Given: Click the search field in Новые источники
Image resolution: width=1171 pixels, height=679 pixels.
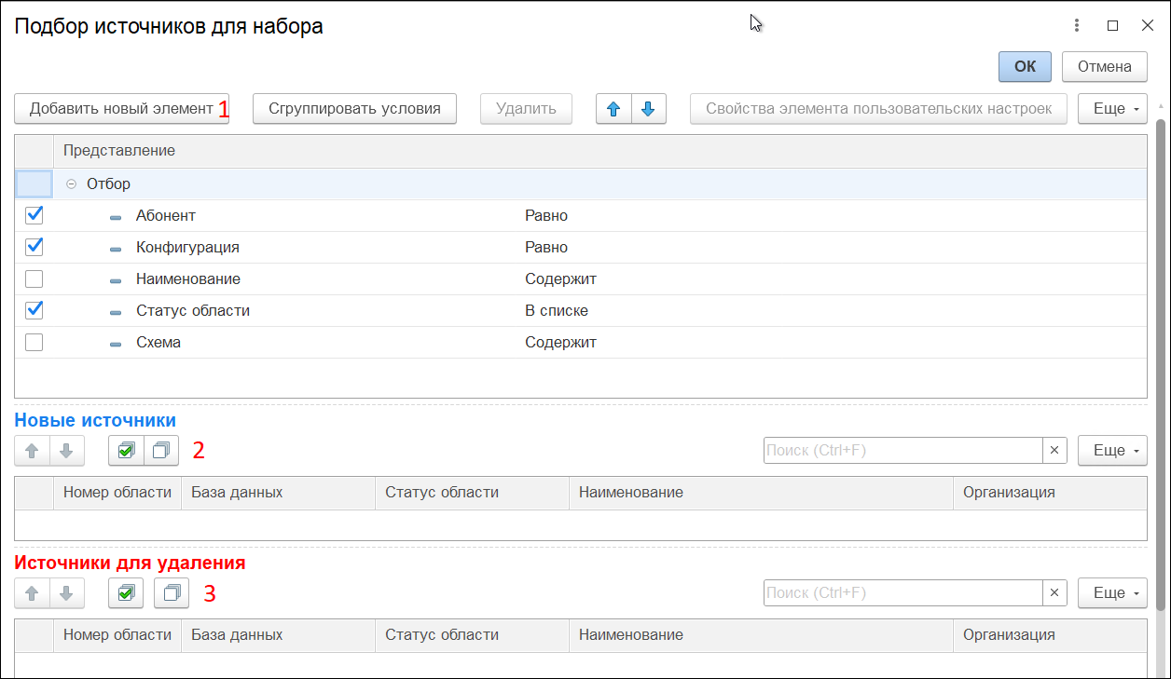Looking at the screenshot, I should pyautogui.click(x=902, y=451).
